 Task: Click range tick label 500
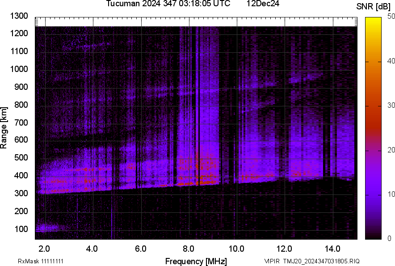pos(21,157)
